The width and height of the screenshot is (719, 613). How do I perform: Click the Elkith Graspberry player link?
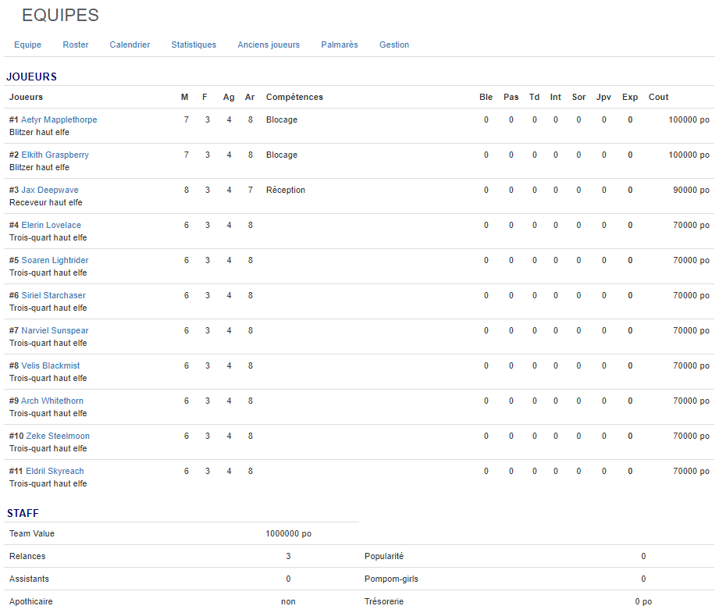click(x=55, y=155)
